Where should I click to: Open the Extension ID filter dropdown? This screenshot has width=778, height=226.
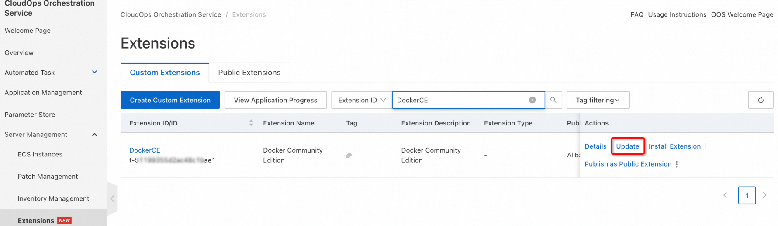(362, 100)
